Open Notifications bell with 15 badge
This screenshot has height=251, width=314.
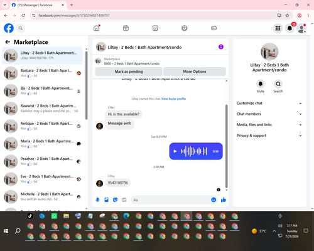290,28
